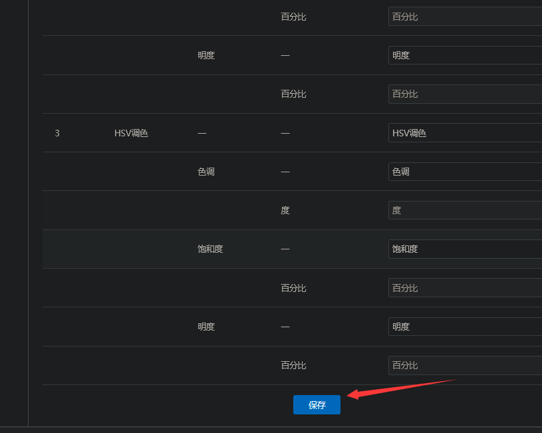The width and height of the screenshot is (542, 433).
Task: Click the HSV调色 name label cell
Action: coord(131,133)
